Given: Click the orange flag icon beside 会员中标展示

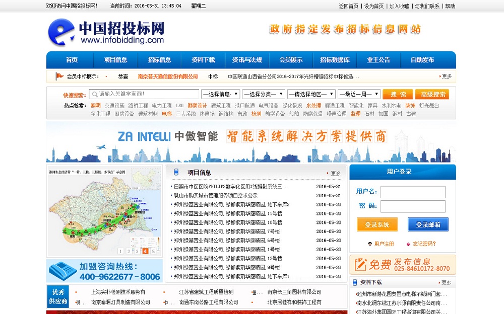Looking at the screenshot, I should 59,76.
